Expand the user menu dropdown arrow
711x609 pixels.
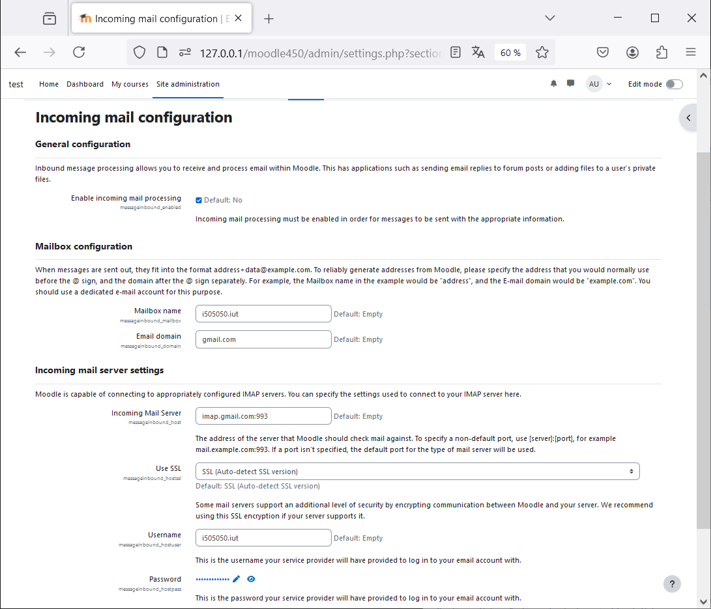[x=609, y=84]
